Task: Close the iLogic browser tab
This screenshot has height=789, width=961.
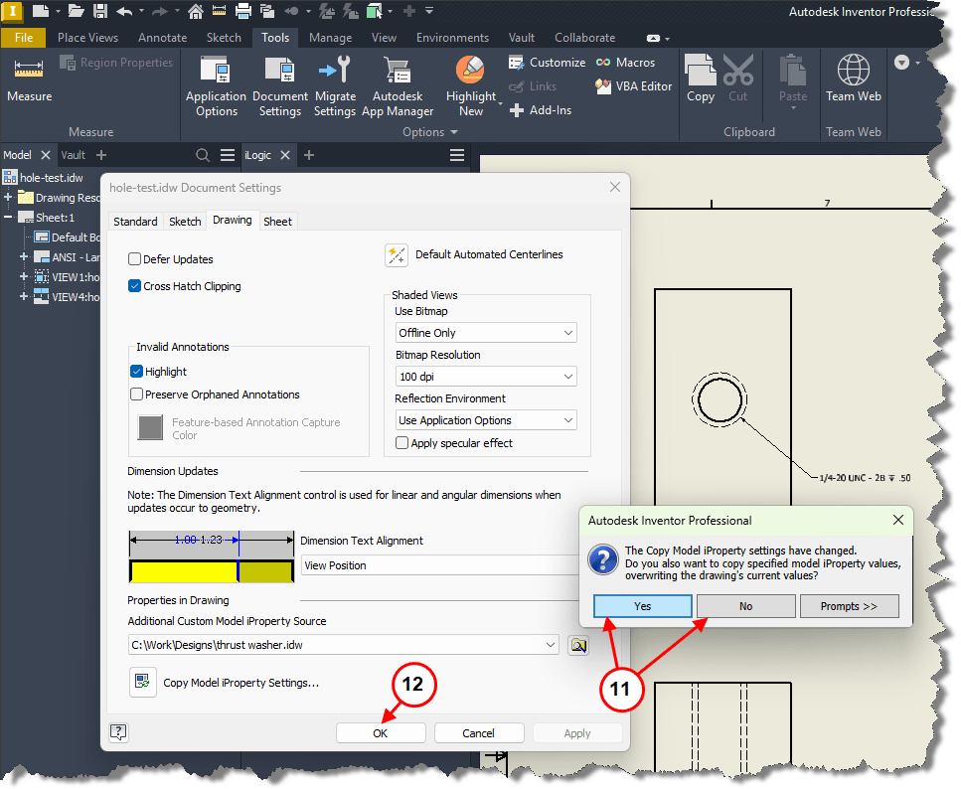Action: pyautogui.click(x=285, y=155)
